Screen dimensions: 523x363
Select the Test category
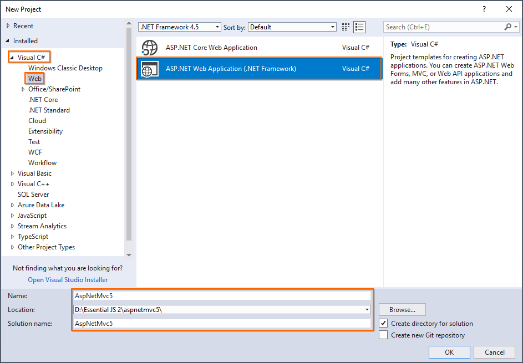coord(34,142)
